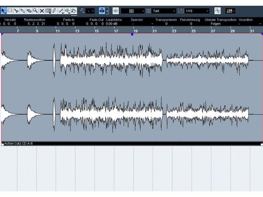The height and width of the screenshot is (197, 263).
Task: Click Folgen under Globale Transposition
Action: point(216,24)
